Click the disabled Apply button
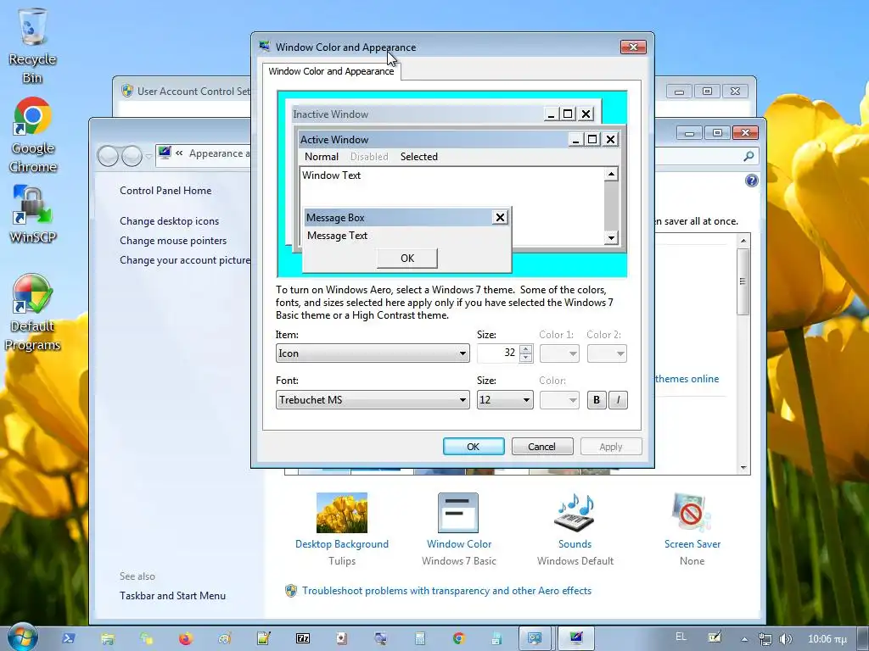869x651 pixels. click(611, 447)
